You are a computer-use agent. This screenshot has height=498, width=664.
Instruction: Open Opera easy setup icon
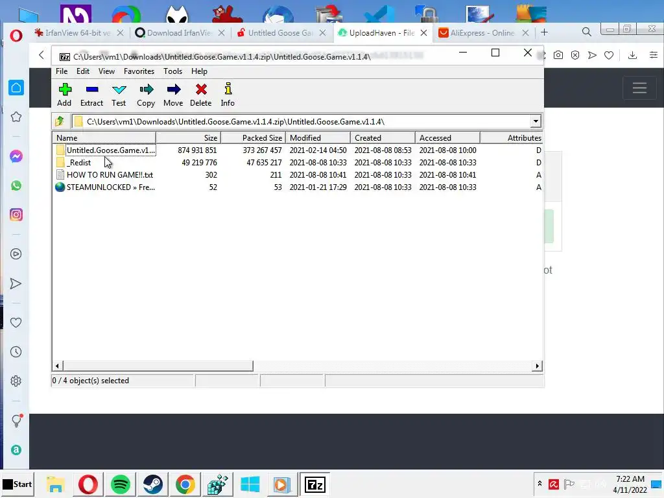pos(654,55)
